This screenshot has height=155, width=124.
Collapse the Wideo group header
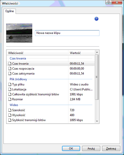tap(14, 105)
